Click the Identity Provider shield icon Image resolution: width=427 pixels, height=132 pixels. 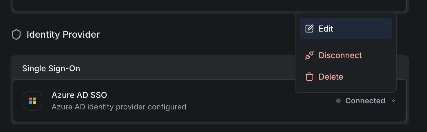16,35
